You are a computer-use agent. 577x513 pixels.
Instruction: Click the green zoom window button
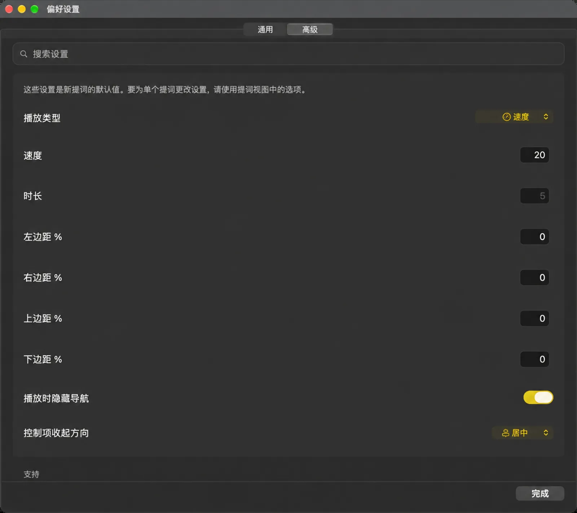[34, 9]
